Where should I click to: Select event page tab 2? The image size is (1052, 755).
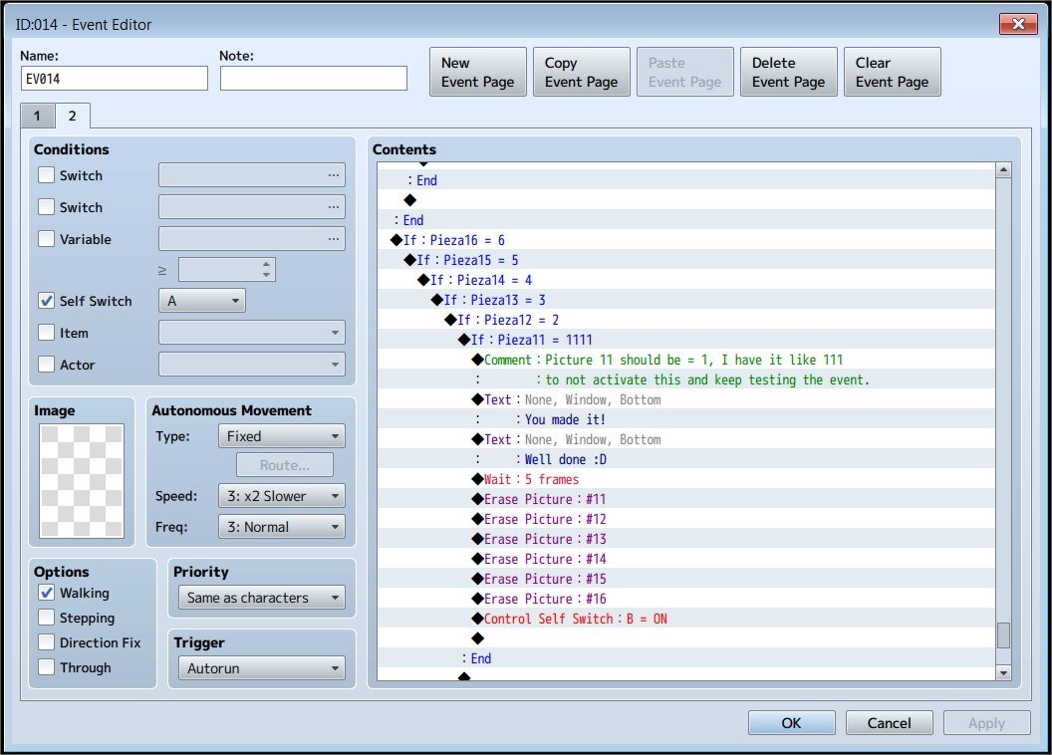[x=73, y=116]
